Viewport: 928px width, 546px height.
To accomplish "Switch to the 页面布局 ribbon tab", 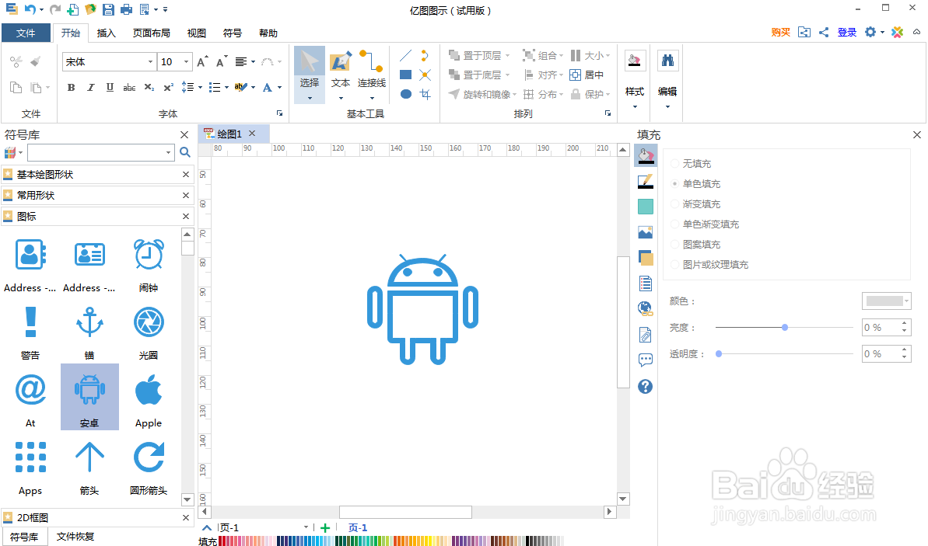I will 152,33.
